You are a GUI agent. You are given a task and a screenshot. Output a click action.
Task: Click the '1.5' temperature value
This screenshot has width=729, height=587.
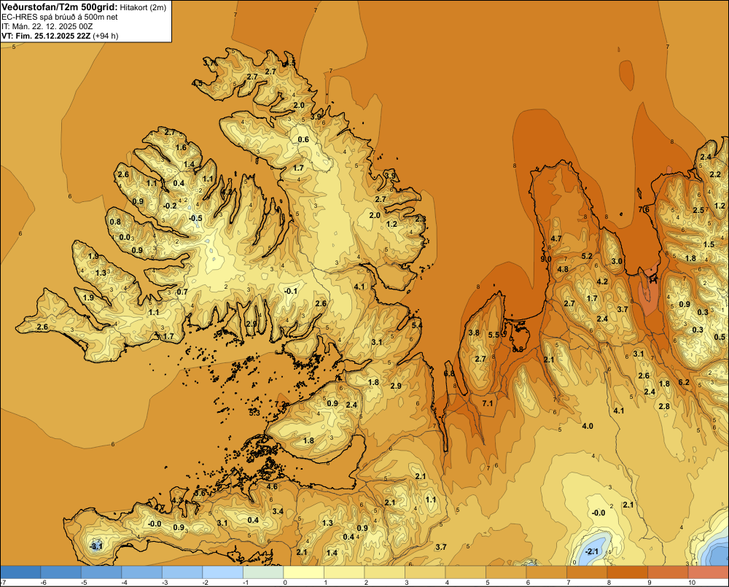709,245
